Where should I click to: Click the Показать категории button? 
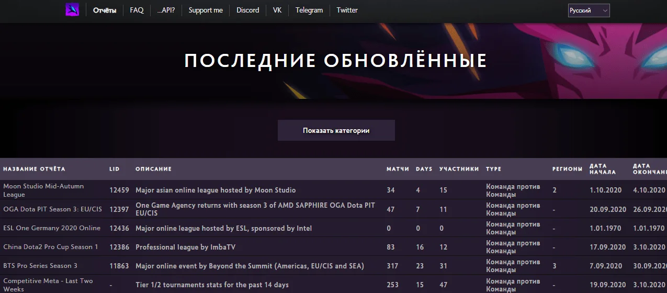(336, 130)
